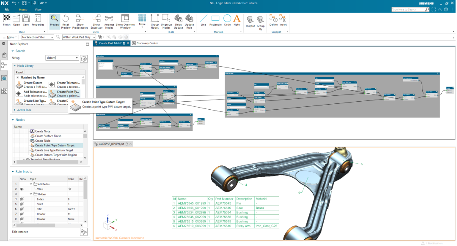Open the Node Explorer sidebar tab

tap(4, 66)
